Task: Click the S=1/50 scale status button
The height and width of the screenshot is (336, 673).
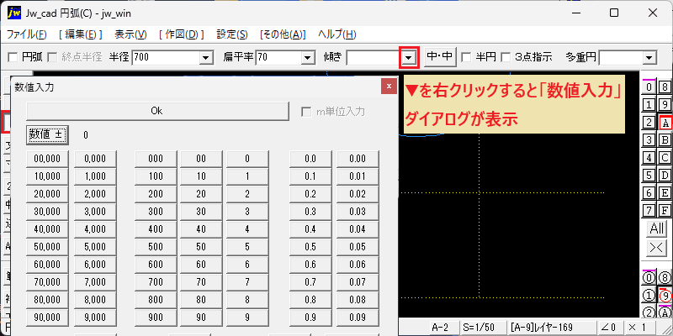Action: pos(481,328)
